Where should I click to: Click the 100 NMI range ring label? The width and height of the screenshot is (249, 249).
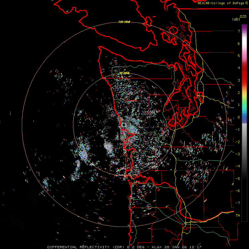124,22
